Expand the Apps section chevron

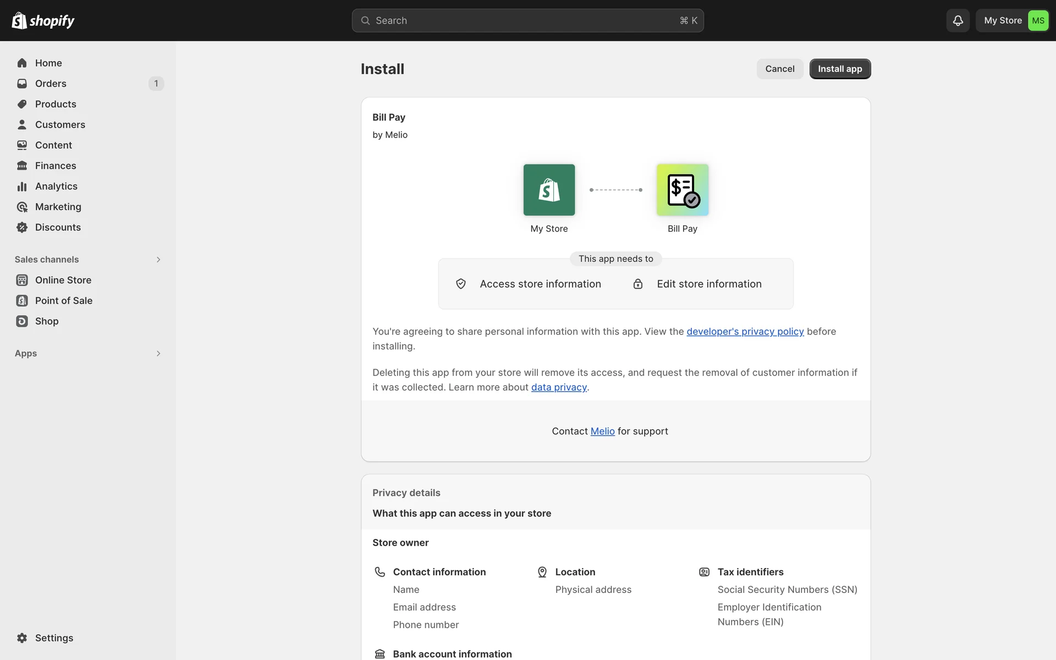(x=158, y=353)
